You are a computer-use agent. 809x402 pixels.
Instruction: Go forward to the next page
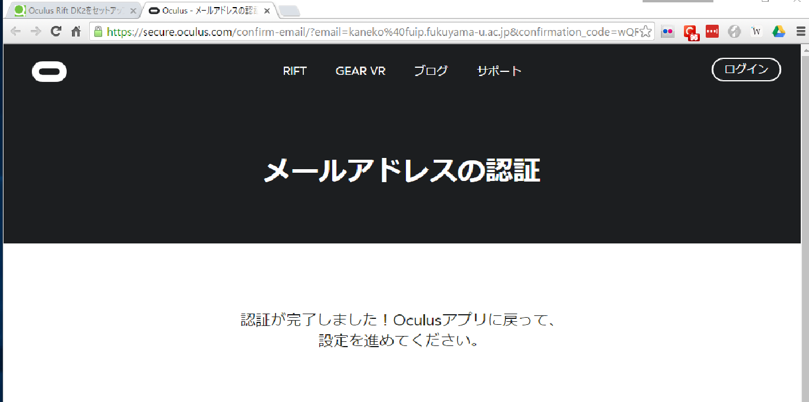tap(35, 32)
